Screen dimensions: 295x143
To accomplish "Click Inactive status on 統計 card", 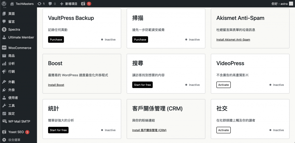I will click(108, 130).
